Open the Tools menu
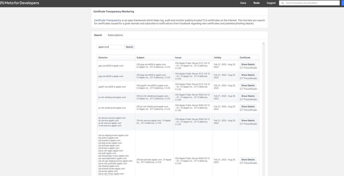 [x=256, y=3]
